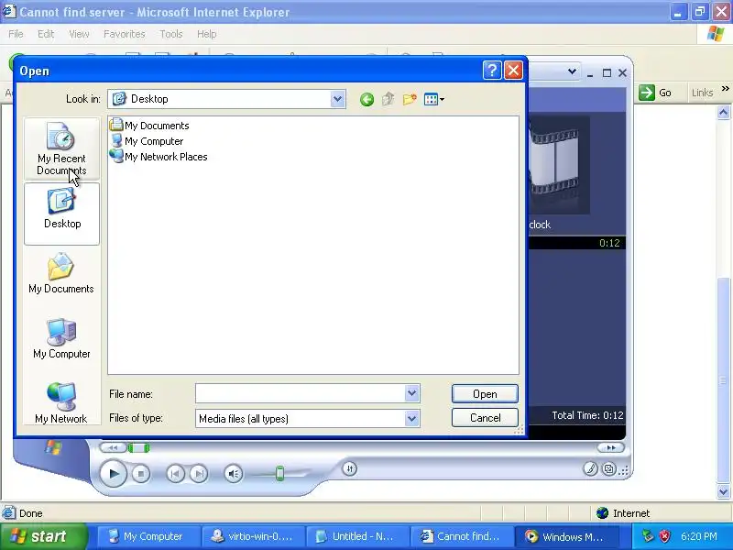Image resolution: width=733 pixels, height=550 pixels.
Task: Open the File menu in Internet Explorer
Action: click(x=16, y=34)
